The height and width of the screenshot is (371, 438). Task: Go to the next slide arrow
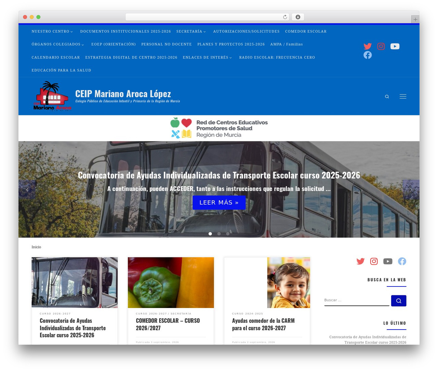point(411,190)
